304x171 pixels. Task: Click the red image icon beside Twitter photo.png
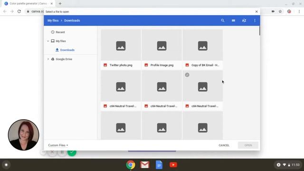(x=105, y=65)
